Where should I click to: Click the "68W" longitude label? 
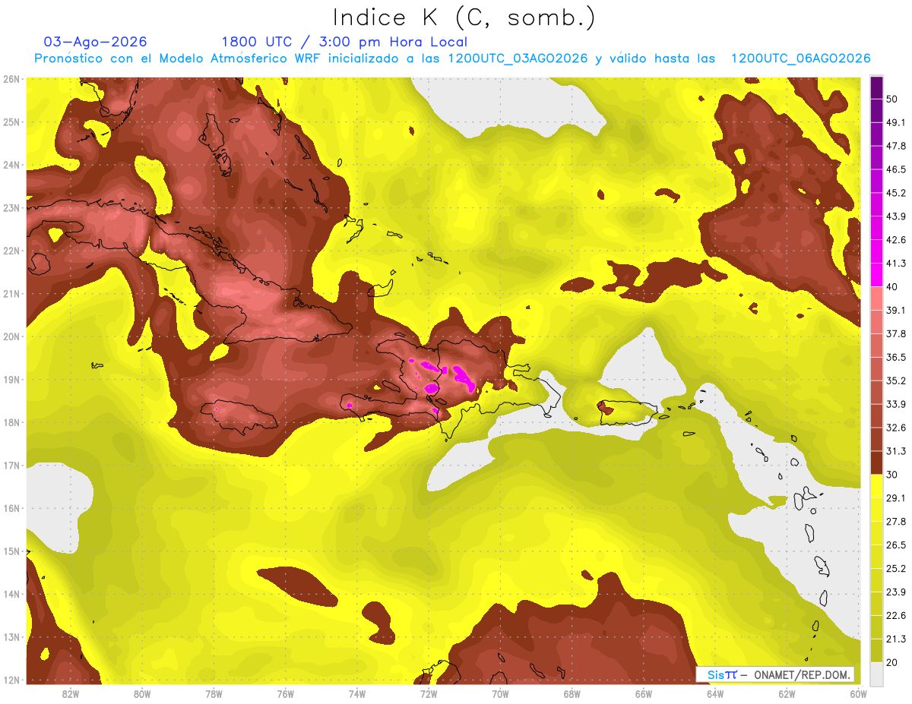[572, 694]
